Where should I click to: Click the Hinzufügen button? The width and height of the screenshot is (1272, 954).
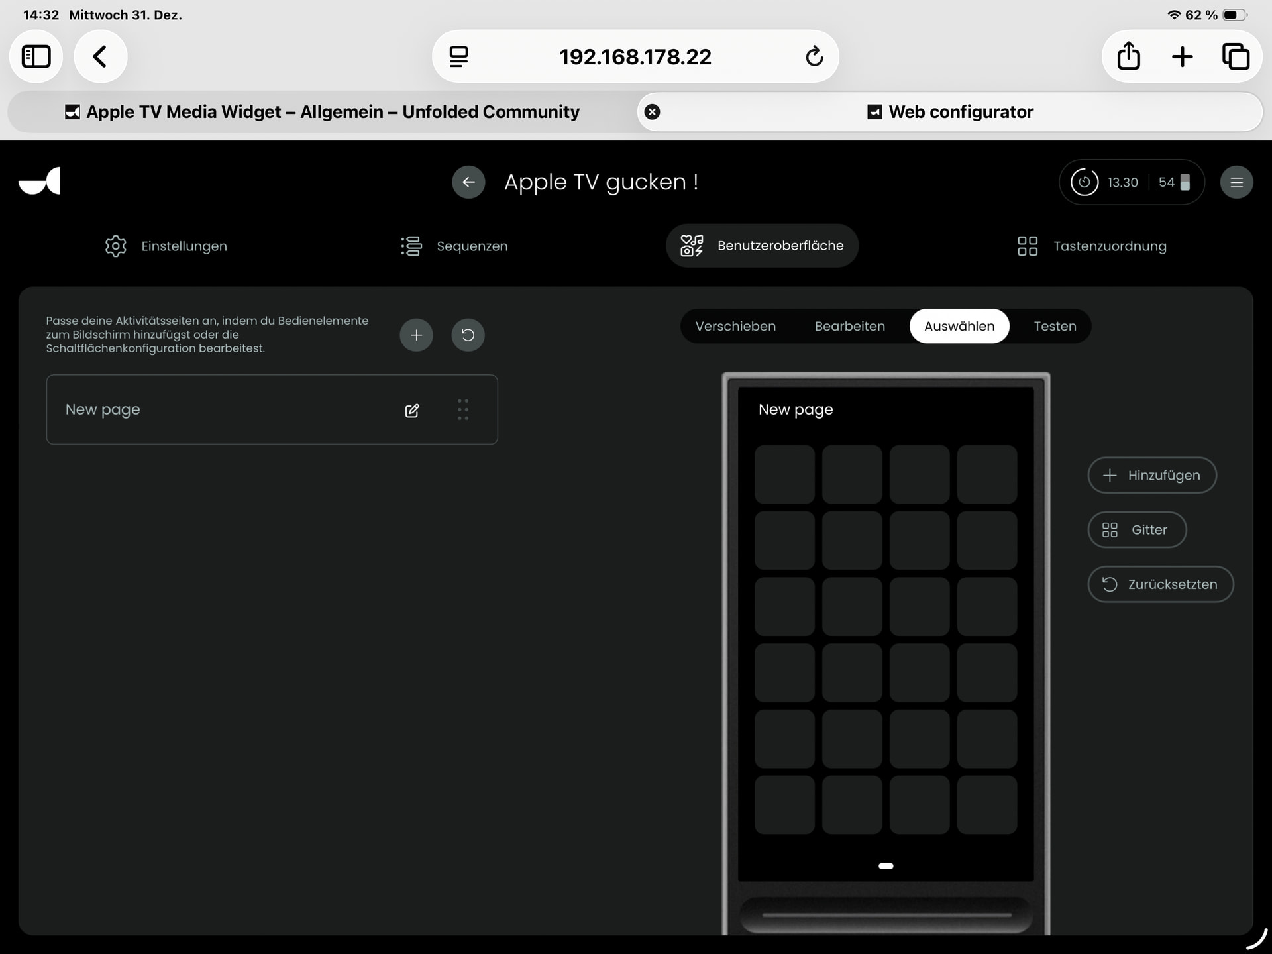pyautogui.click(x=1151, y=475)
